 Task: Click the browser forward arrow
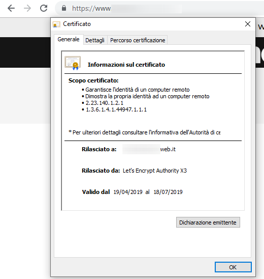click(x=27, y=8)
